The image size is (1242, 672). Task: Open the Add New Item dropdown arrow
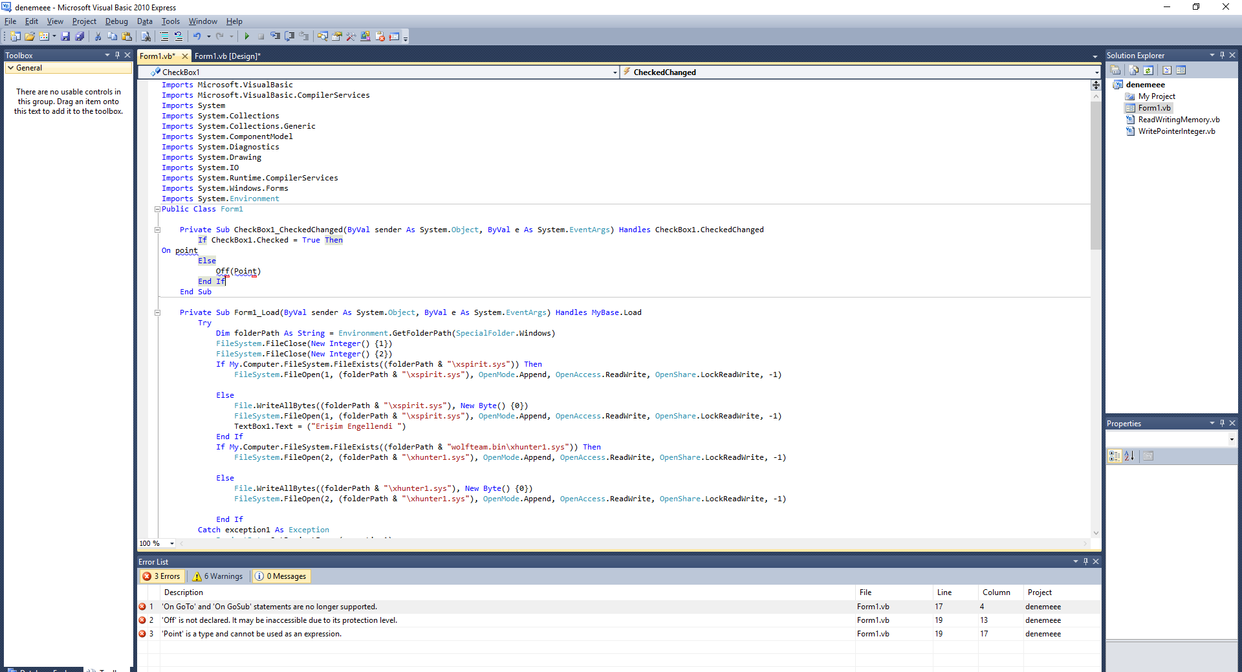point(54,37)
